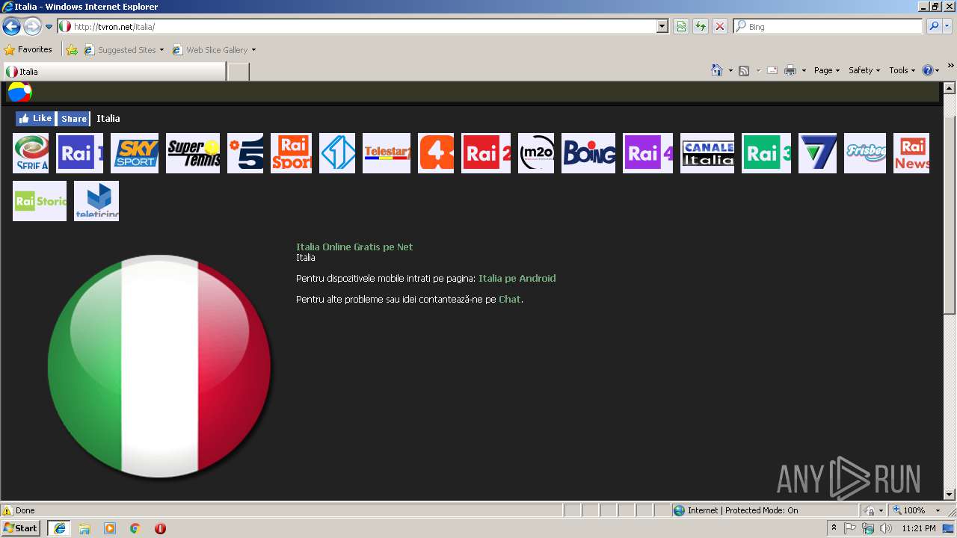Open the m2o channel
The image size is (957, 538).
click(x=536, y=153)
